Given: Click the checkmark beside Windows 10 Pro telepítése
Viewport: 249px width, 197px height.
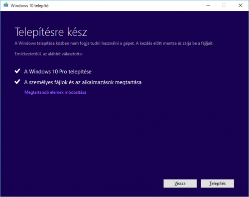Looking at the screenshot, I should (17, 71).
